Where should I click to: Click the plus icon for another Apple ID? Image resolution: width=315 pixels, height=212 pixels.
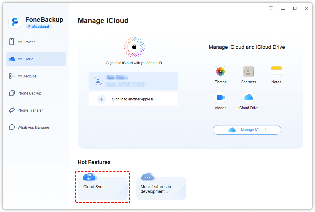101,99
